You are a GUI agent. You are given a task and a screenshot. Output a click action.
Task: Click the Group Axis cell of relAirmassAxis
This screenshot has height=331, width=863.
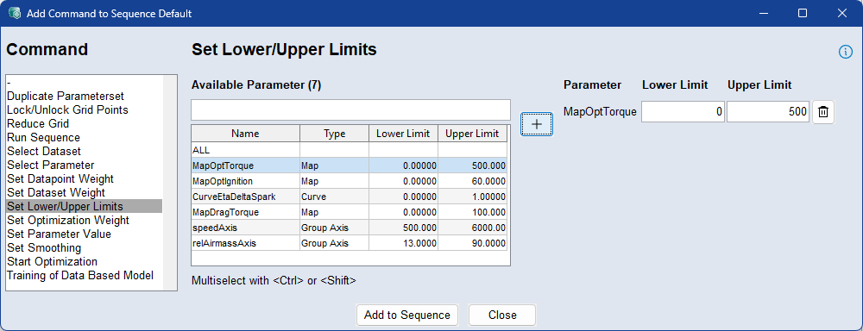(334, 242)
